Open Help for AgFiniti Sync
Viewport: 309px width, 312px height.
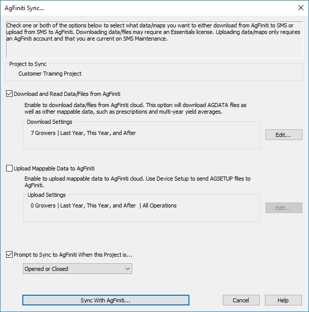point(283,300)
